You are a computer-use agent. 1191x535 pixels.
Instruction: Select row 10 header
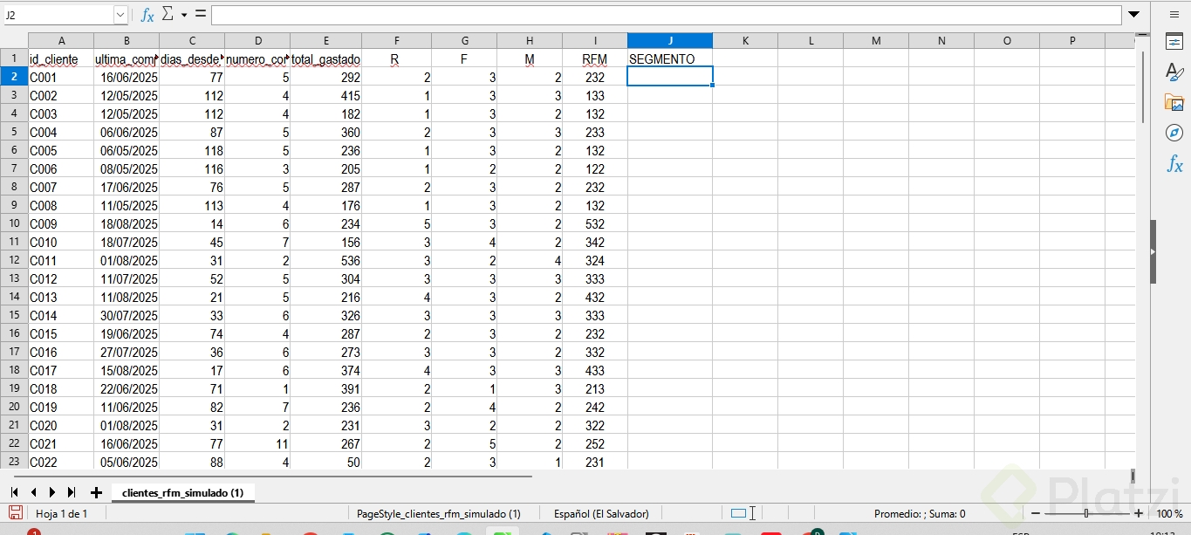[14, 223]
